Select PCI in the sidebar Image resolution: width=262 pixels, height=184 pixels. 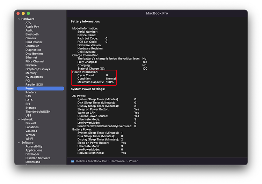tap(28, 80)
